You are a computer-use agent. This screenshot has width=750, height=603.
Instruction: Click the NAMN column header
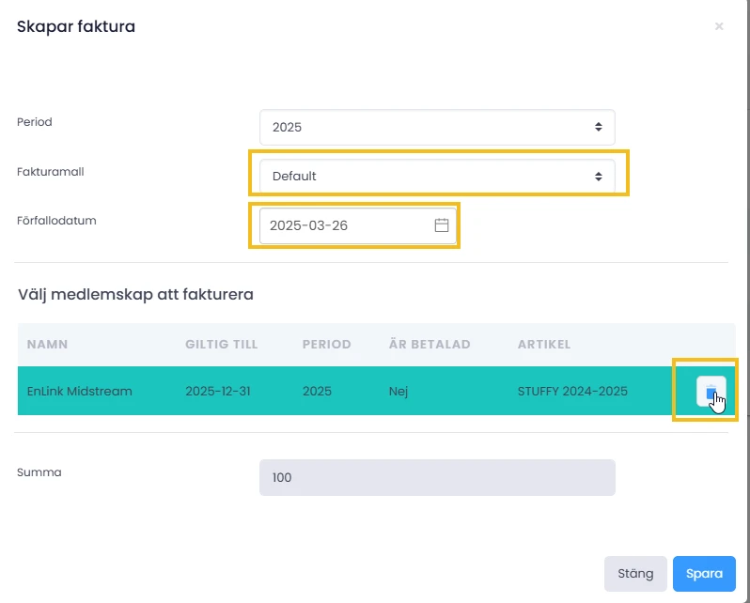47,345
